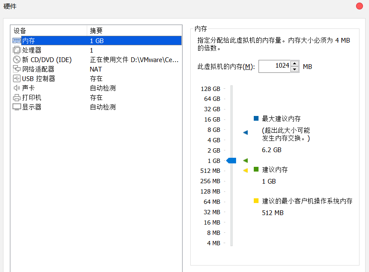Click the 声卡 sound card icon
Image resolution: width=369 pixels, height=272 pixels.
[16, 88]
